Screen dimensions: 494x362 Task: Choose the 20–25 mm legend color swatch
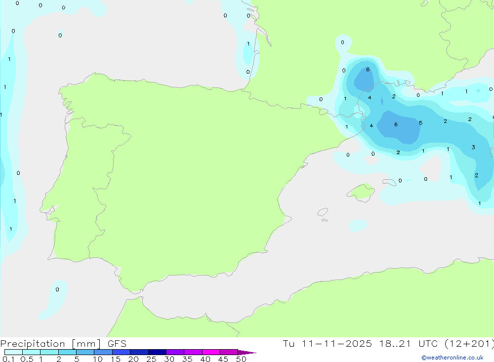pyautogui.click(x=139, y=352)
